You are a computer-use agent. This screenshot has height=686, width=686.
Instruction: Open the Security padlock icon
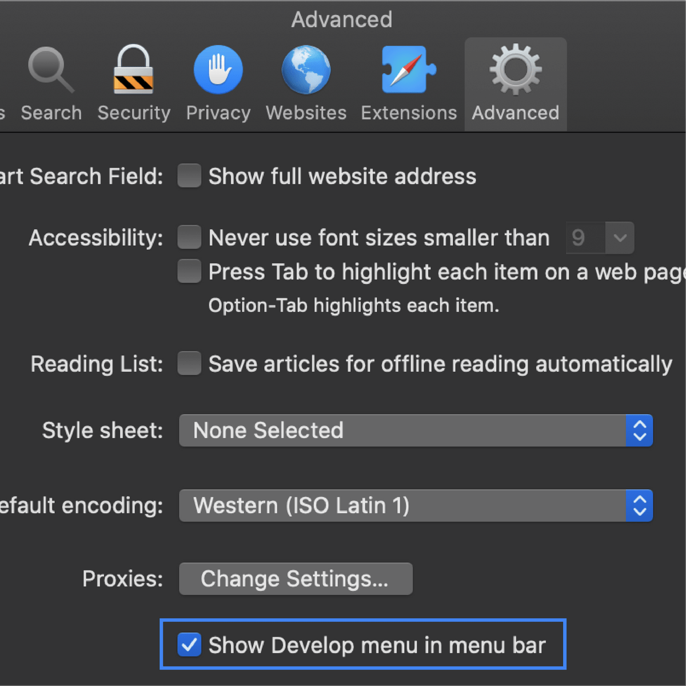tap(133, 70)
